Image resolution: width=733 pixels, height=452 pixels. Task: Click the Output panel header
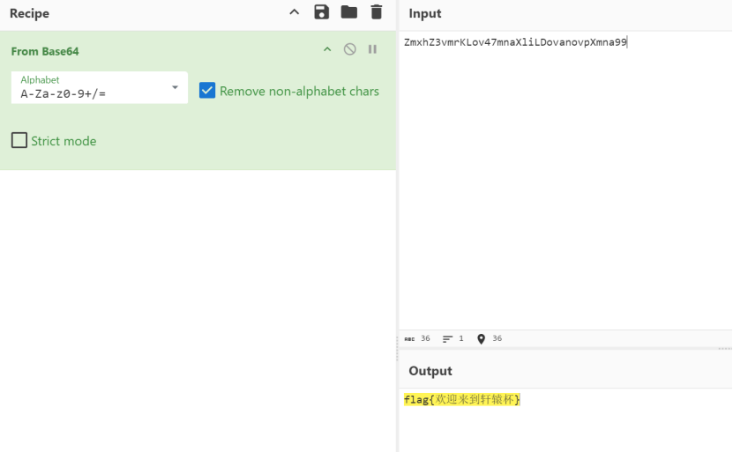[430, 371]
